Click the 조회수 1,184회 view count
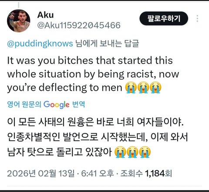Viewport: 209px width, 192px height. 146,173
